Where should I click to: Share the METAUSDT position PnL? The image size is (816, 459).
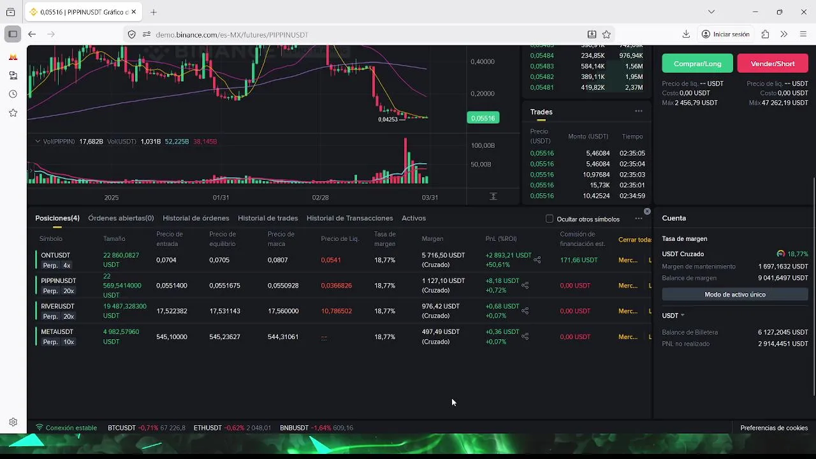[525, 337]
